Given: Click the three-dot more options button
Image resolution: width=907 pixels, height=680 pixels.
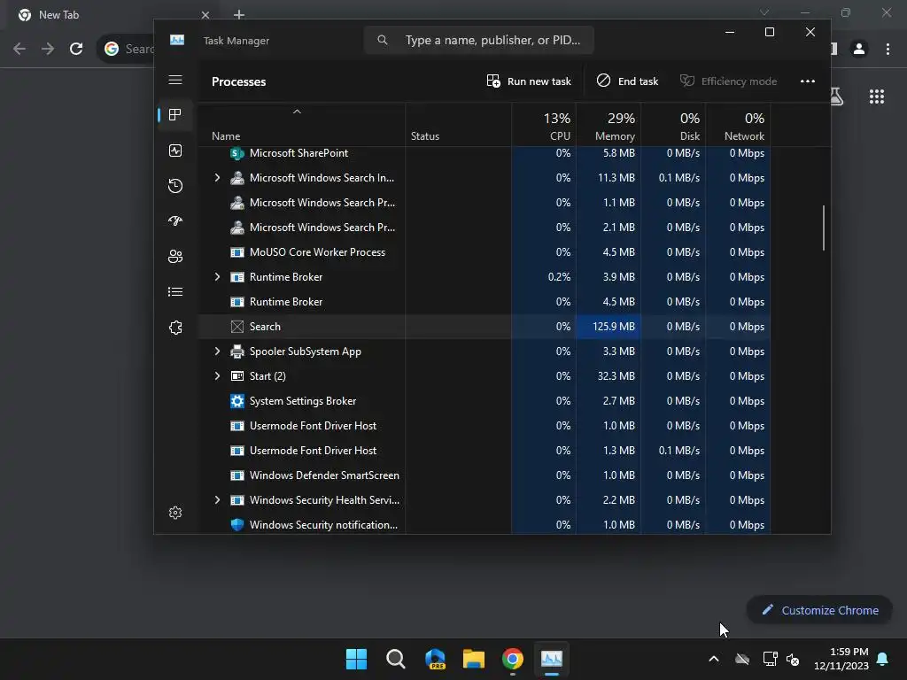Looking at the screenshot, I should (808, 81).
